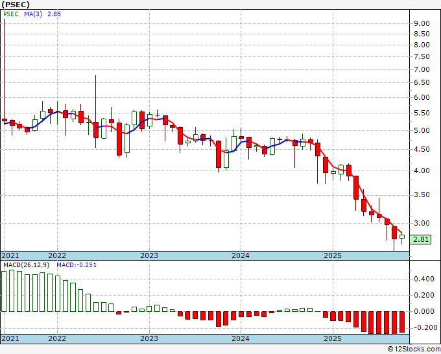Click the deepest red MACD bar in late 2023
Viewport: 441px width, 354px height.
tap(219, 319)
